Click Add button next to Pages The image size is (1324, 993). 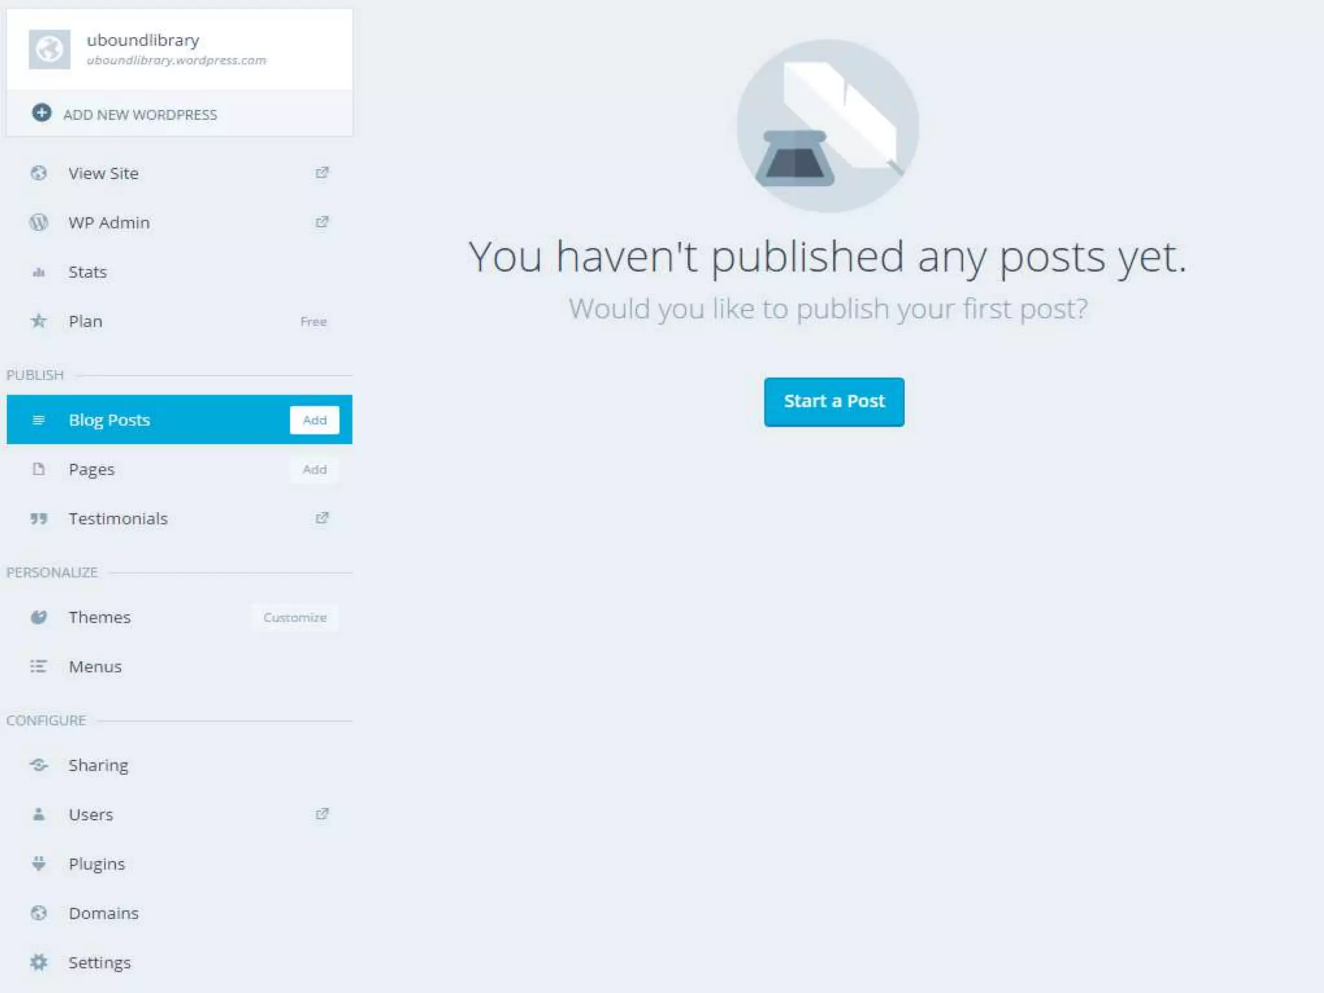pos(314,469)
